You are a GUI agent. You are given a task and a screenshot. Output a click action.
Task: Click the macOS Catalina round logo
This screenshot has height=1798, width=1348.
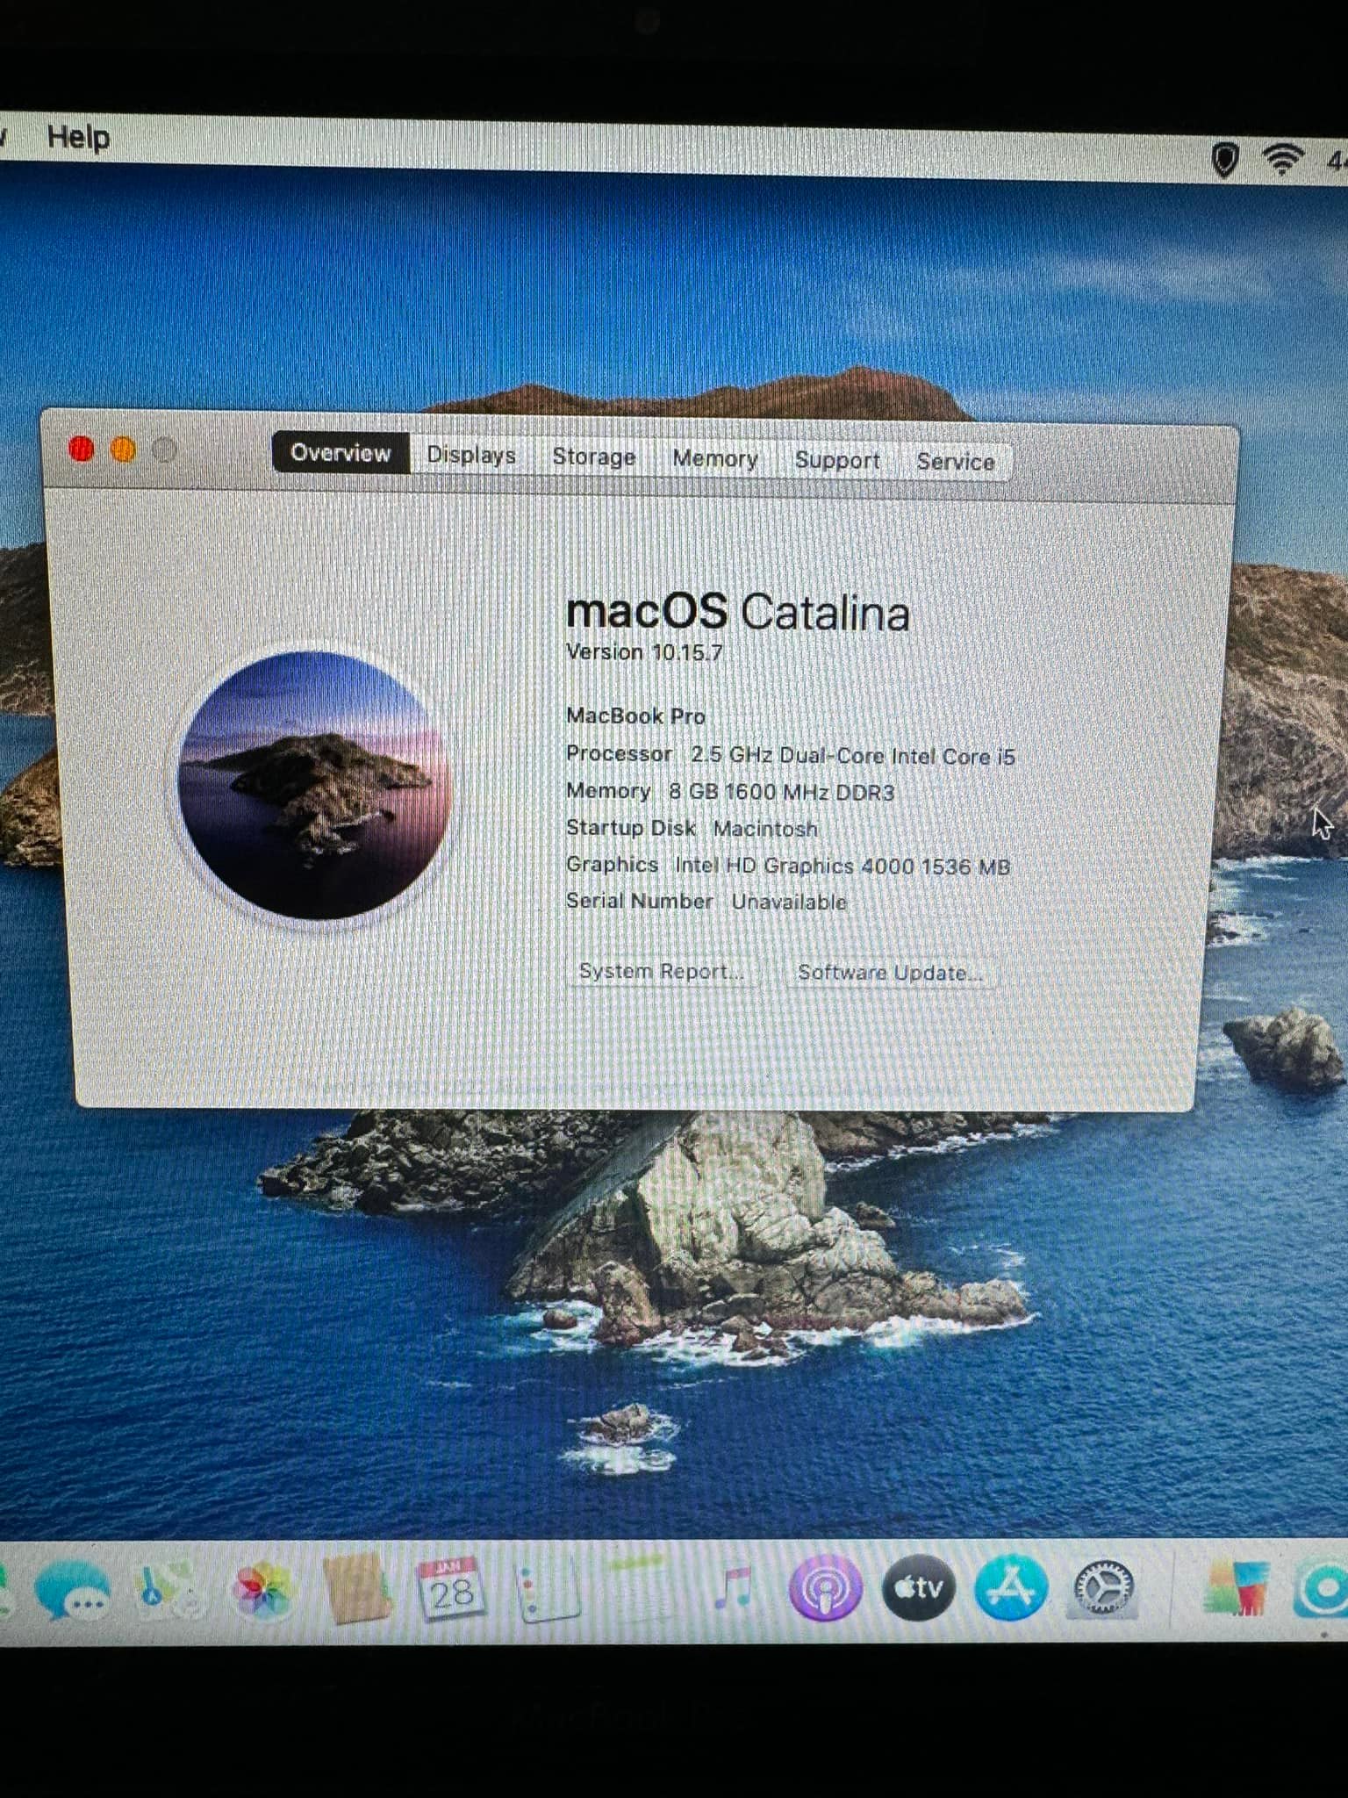point(314,784)
